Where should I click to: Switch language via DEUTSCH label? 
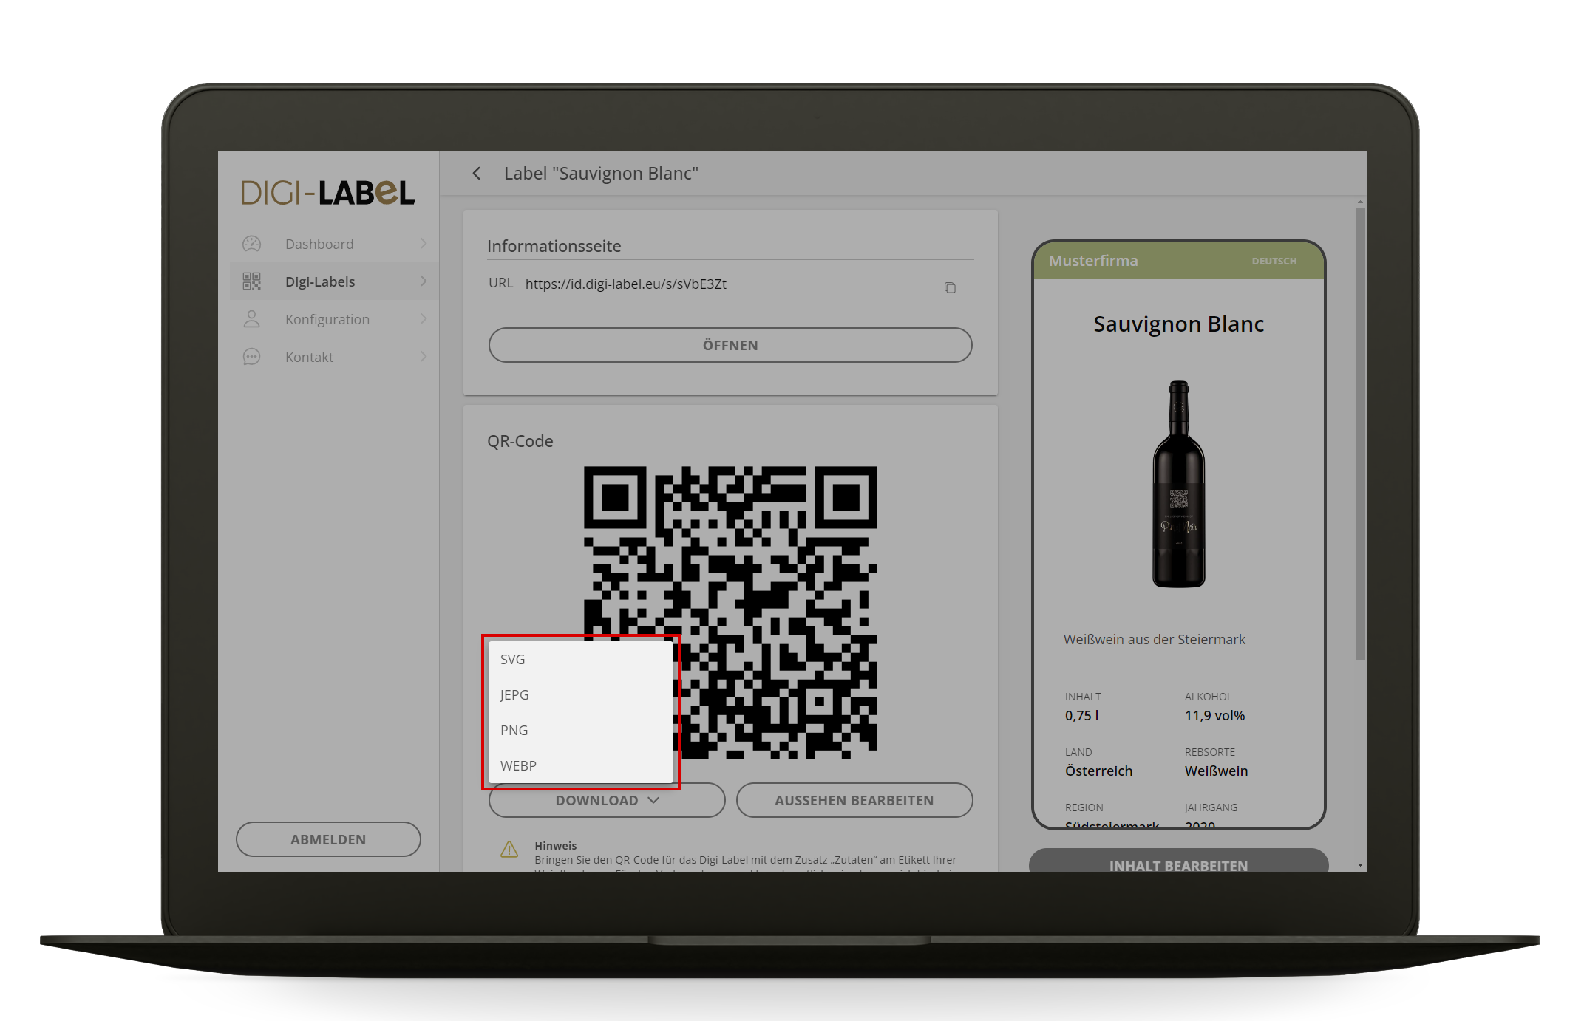[x=1274, y=261]
